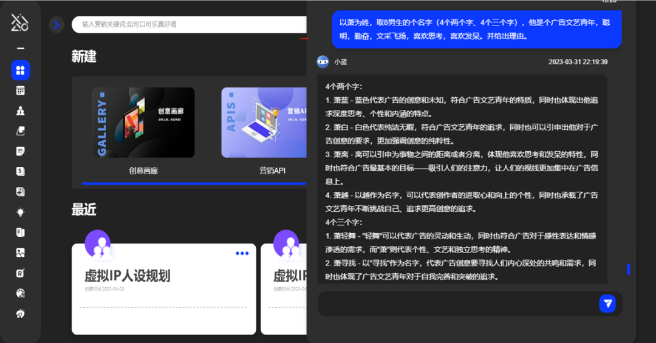This screenshot has height=343, width=656.
Task: Open the R edit sidebar icon
Action: (x=21, y=273)
